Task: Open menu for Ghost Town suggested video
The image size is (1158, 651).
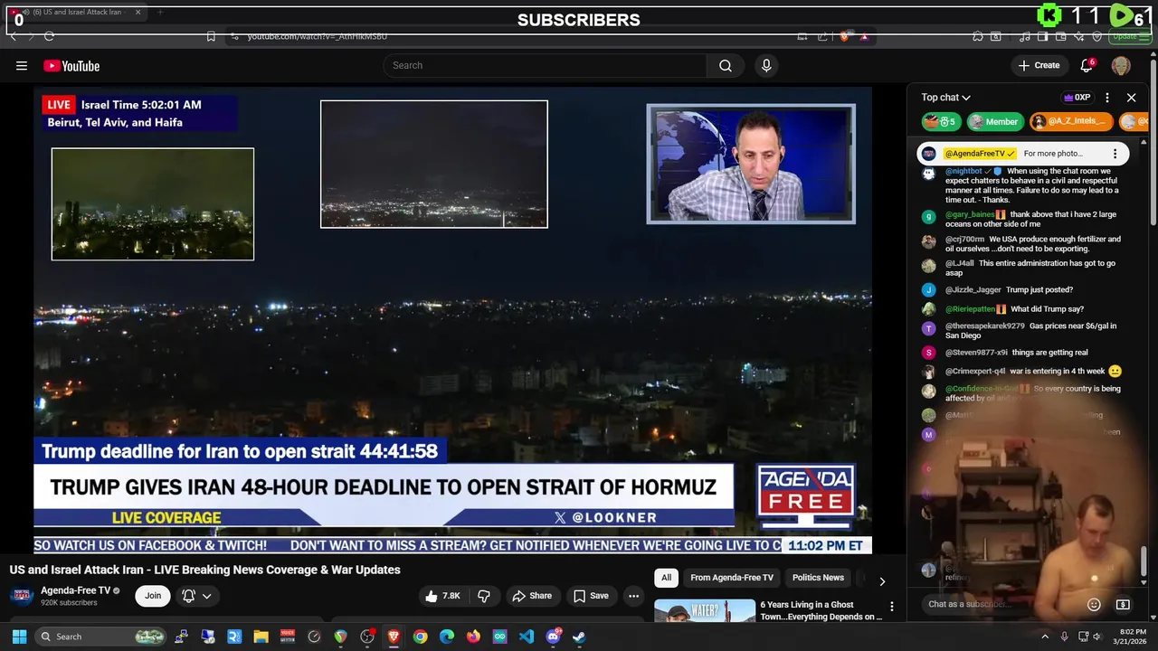Action: (891, 607)
